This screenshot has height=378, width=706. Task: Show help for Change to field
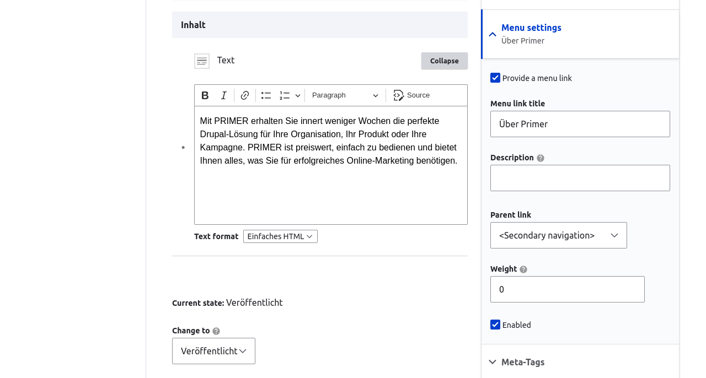[x=216, y=331]
